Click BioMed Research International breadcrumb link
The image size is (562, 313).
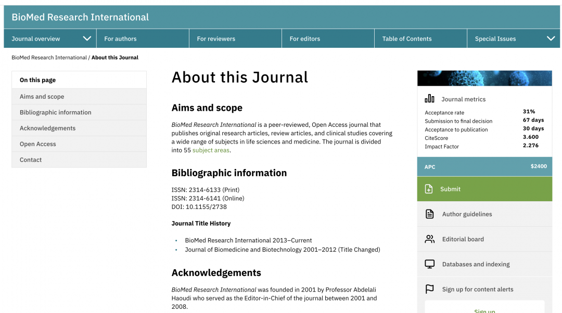pyautogui.click(x=49, y=57)
